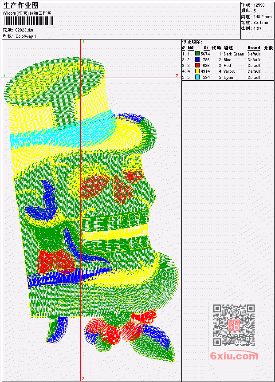Click 'Default' brand in Dark Green row
275x382 pixels.
tap(254, 54)
